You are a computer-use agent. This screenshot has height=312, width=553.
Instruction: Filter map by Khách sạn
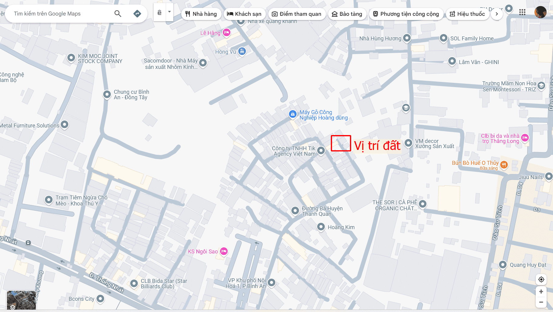(x=244, y=14)
